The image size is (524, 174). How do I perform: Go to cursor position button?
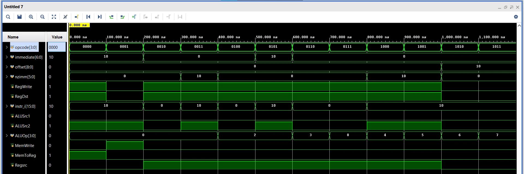[77, 17]
